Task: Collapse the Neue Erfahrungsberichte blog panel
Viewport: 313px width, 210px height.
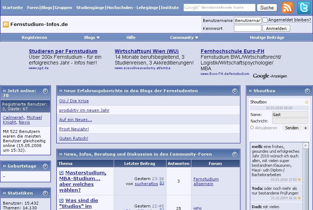Action: [x=235, y=91]
